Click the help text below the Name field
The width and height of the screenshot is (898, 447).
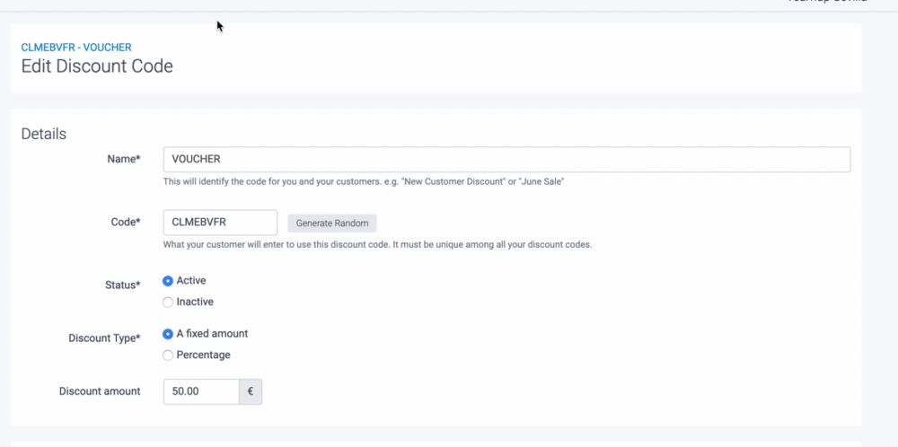363,181
